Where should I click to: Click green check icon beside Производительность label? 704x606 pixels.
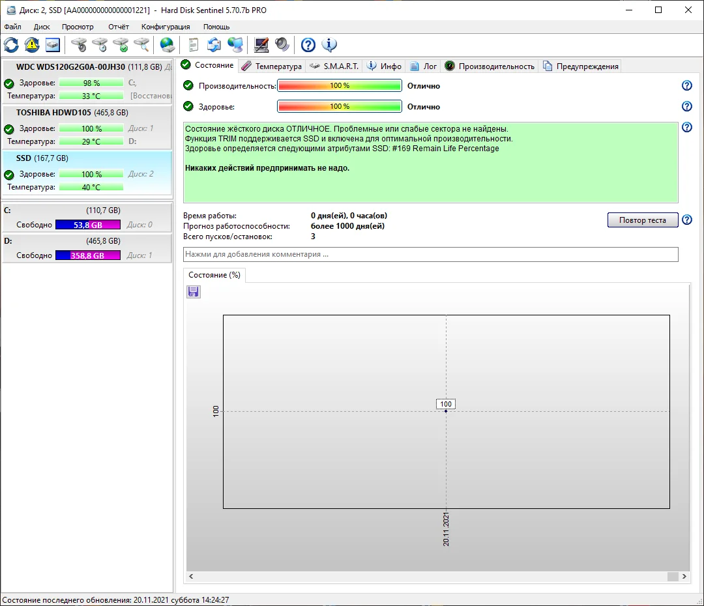pyautogui.click(x=188, y=85)
